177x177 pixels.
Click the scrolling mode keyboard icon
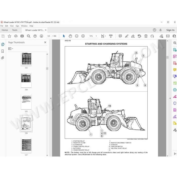coord(111,36)
